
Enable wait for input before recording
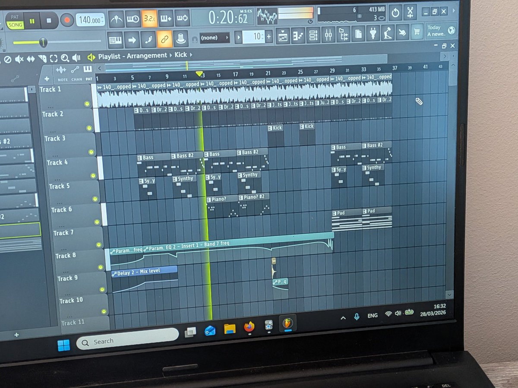click(x=133, y=19)
